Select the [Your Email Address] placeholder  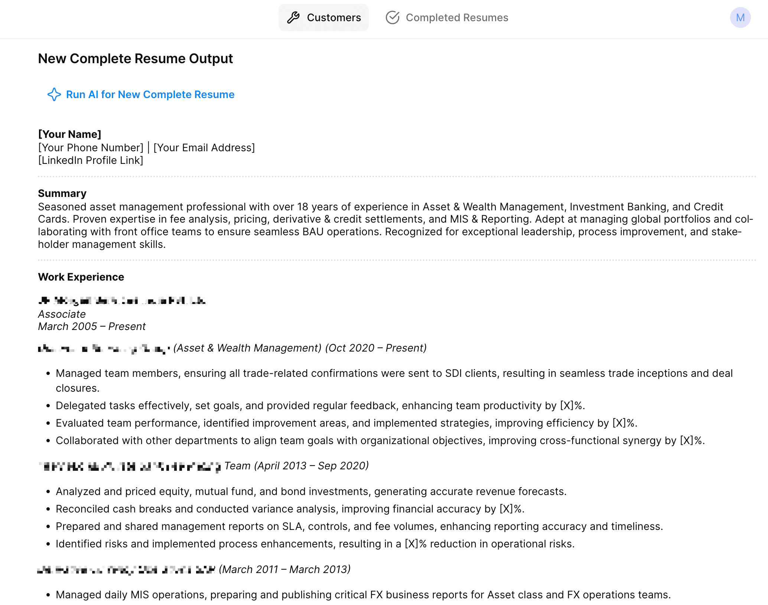coord(204,147)
